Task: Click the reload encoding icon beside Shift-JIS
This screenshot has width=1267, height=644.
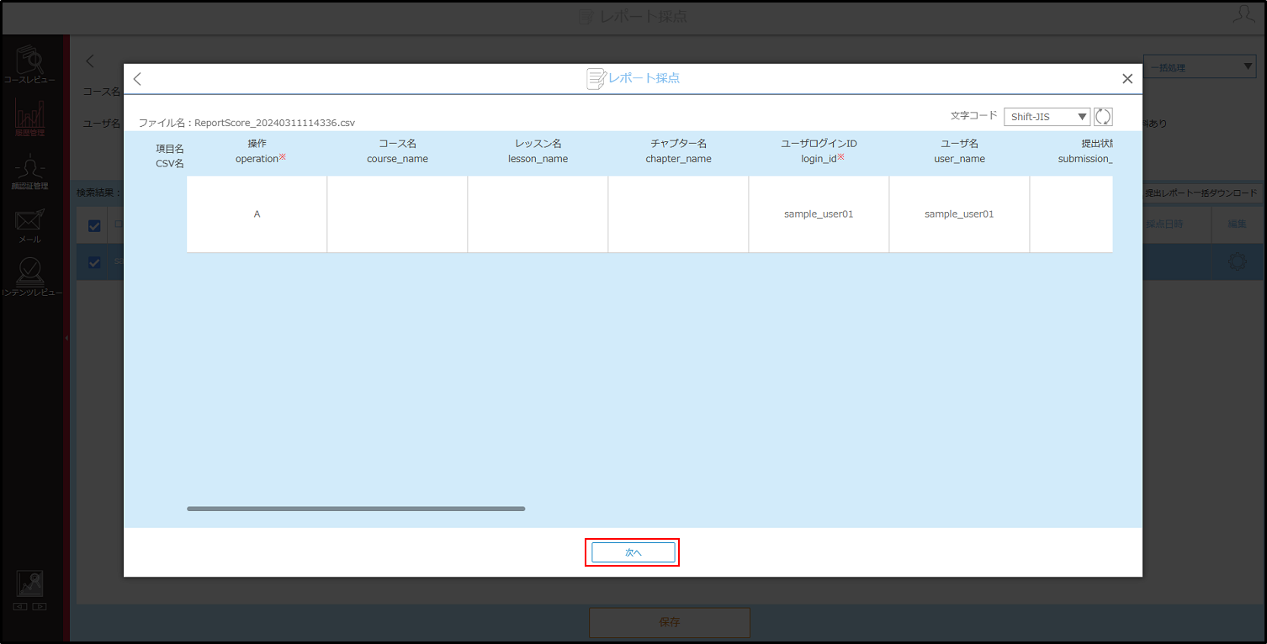Action: [1103, 117]
